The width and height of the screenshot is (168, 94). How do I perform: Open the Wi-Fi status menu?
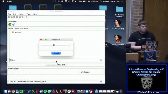tap(72, 1)
